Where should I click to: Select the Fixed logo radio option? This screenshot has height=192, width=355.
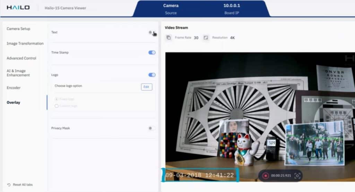[x=57, y=99]
